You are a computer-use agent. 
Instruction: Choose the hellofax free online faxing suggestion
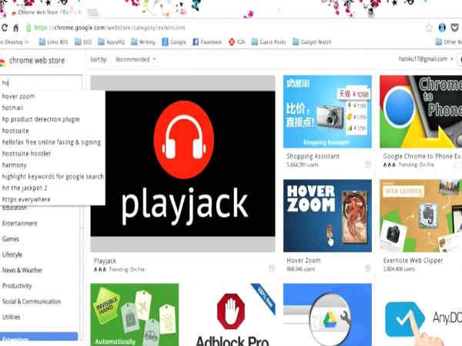tap(52, 142)
